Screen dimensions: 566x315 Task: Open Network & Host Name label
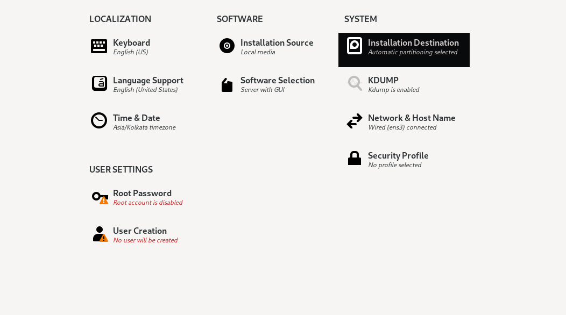412,118
